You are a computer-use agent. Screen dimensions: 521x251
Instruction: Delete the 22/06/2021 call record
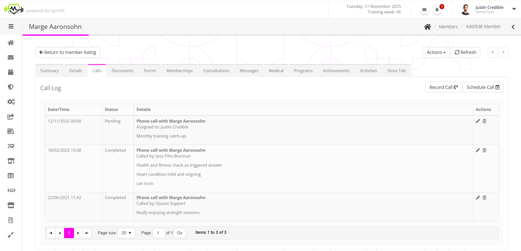click(484, 198)
